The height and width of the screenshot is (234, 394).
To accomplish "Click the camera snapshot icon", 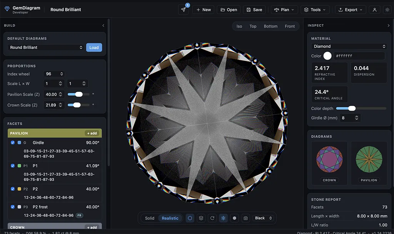I will click(x=245, y=218).
